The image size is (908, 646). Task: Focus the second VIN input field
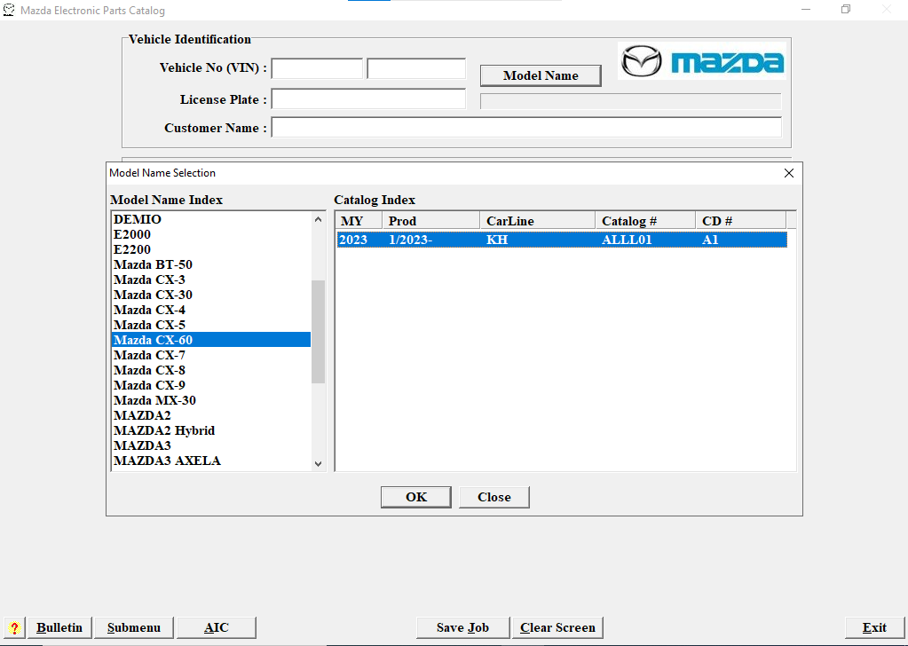(416, 68)
